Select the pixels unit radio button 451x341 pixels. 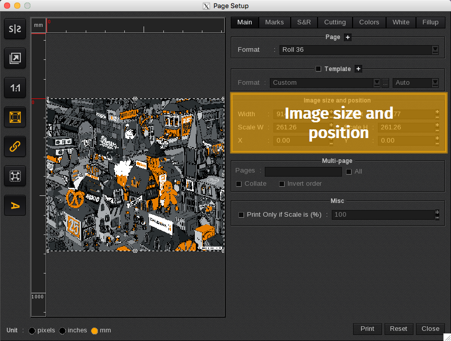coord(32,331)
